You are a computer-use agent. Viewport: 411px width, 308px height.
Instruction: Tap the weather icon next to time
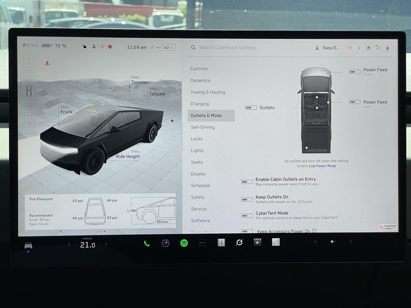pos(152,47)
